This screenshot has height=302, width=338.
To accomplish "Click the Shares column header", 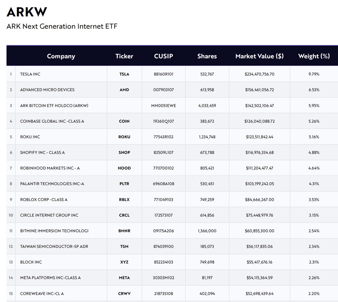I will pyautogui.click(x=207, y=56).
